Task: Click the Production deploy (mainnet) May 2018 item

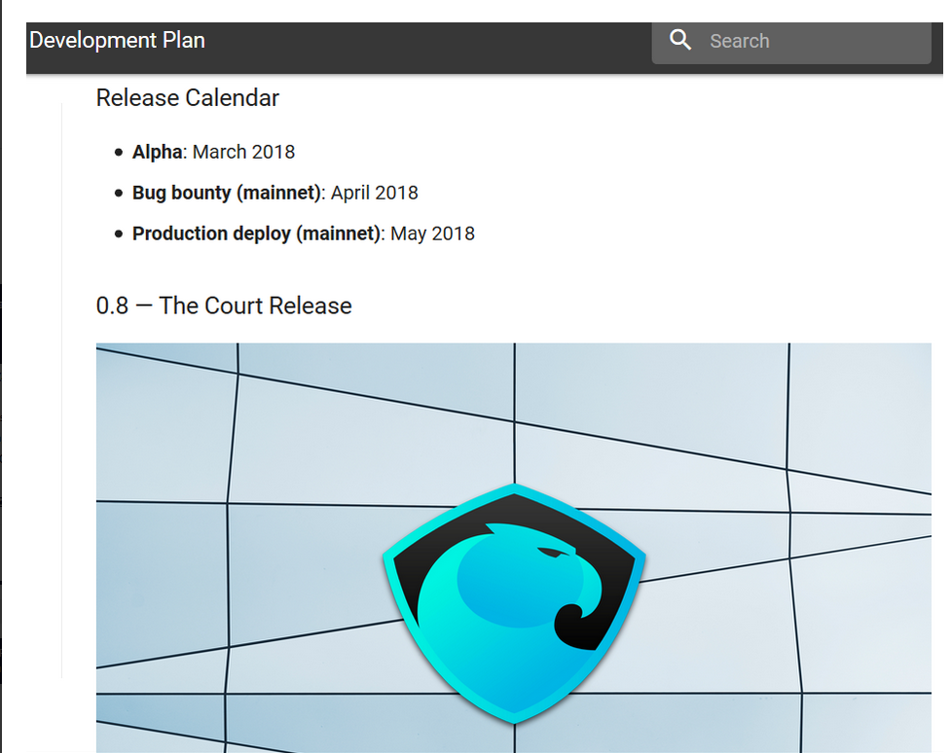Action: click(x=304, y=233)
